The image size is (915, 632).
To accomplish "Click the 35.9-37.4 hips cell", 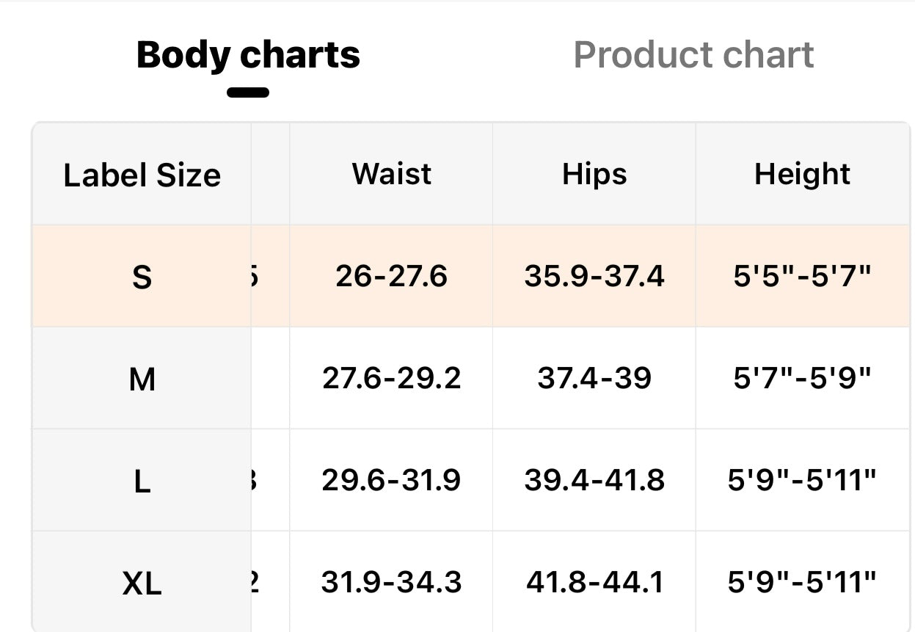I will click(x=594, y=277).
